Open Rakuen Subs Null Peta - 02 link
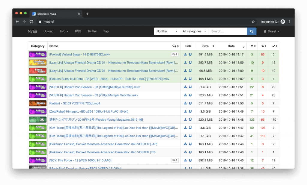This screenshot has height=185, width=307. coord(109,79)
